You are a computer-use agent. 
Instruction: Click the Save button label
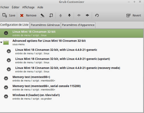click(12, 16)
